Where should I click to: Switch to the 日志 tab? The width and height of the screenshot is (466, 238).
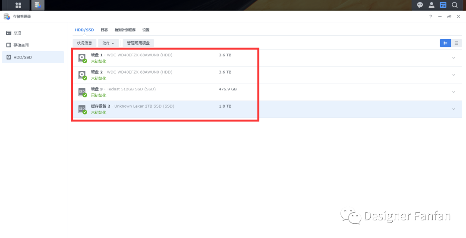[104, 30]
